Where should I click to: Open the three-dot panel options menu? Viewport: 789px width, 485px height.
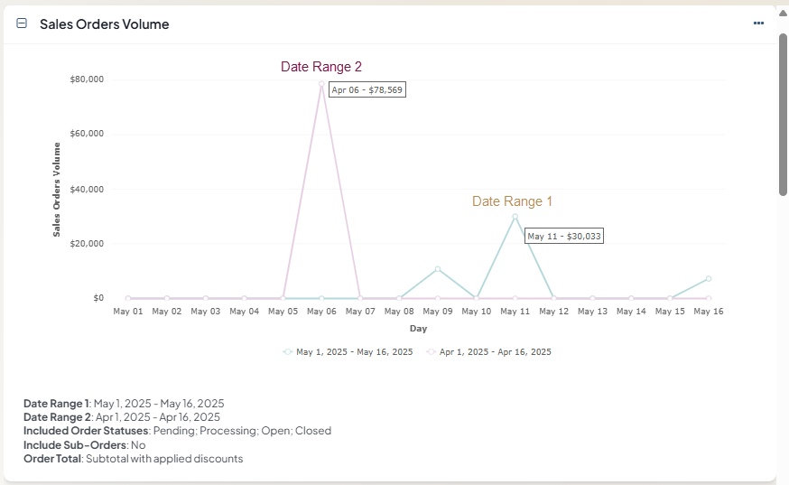coord(758,23)
